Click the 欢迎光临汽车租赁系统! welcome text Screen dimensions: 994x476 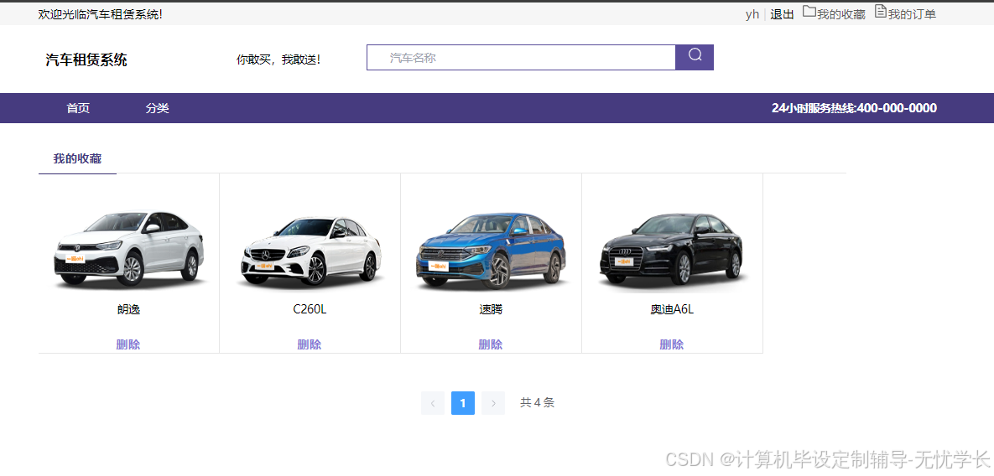(100, 14)
